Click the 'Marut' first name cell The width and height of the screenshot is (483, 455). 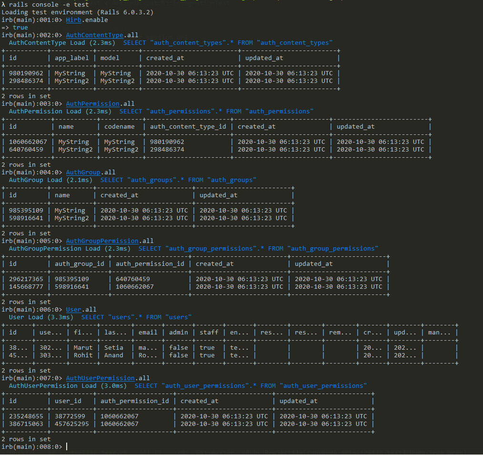click(83, 348)
